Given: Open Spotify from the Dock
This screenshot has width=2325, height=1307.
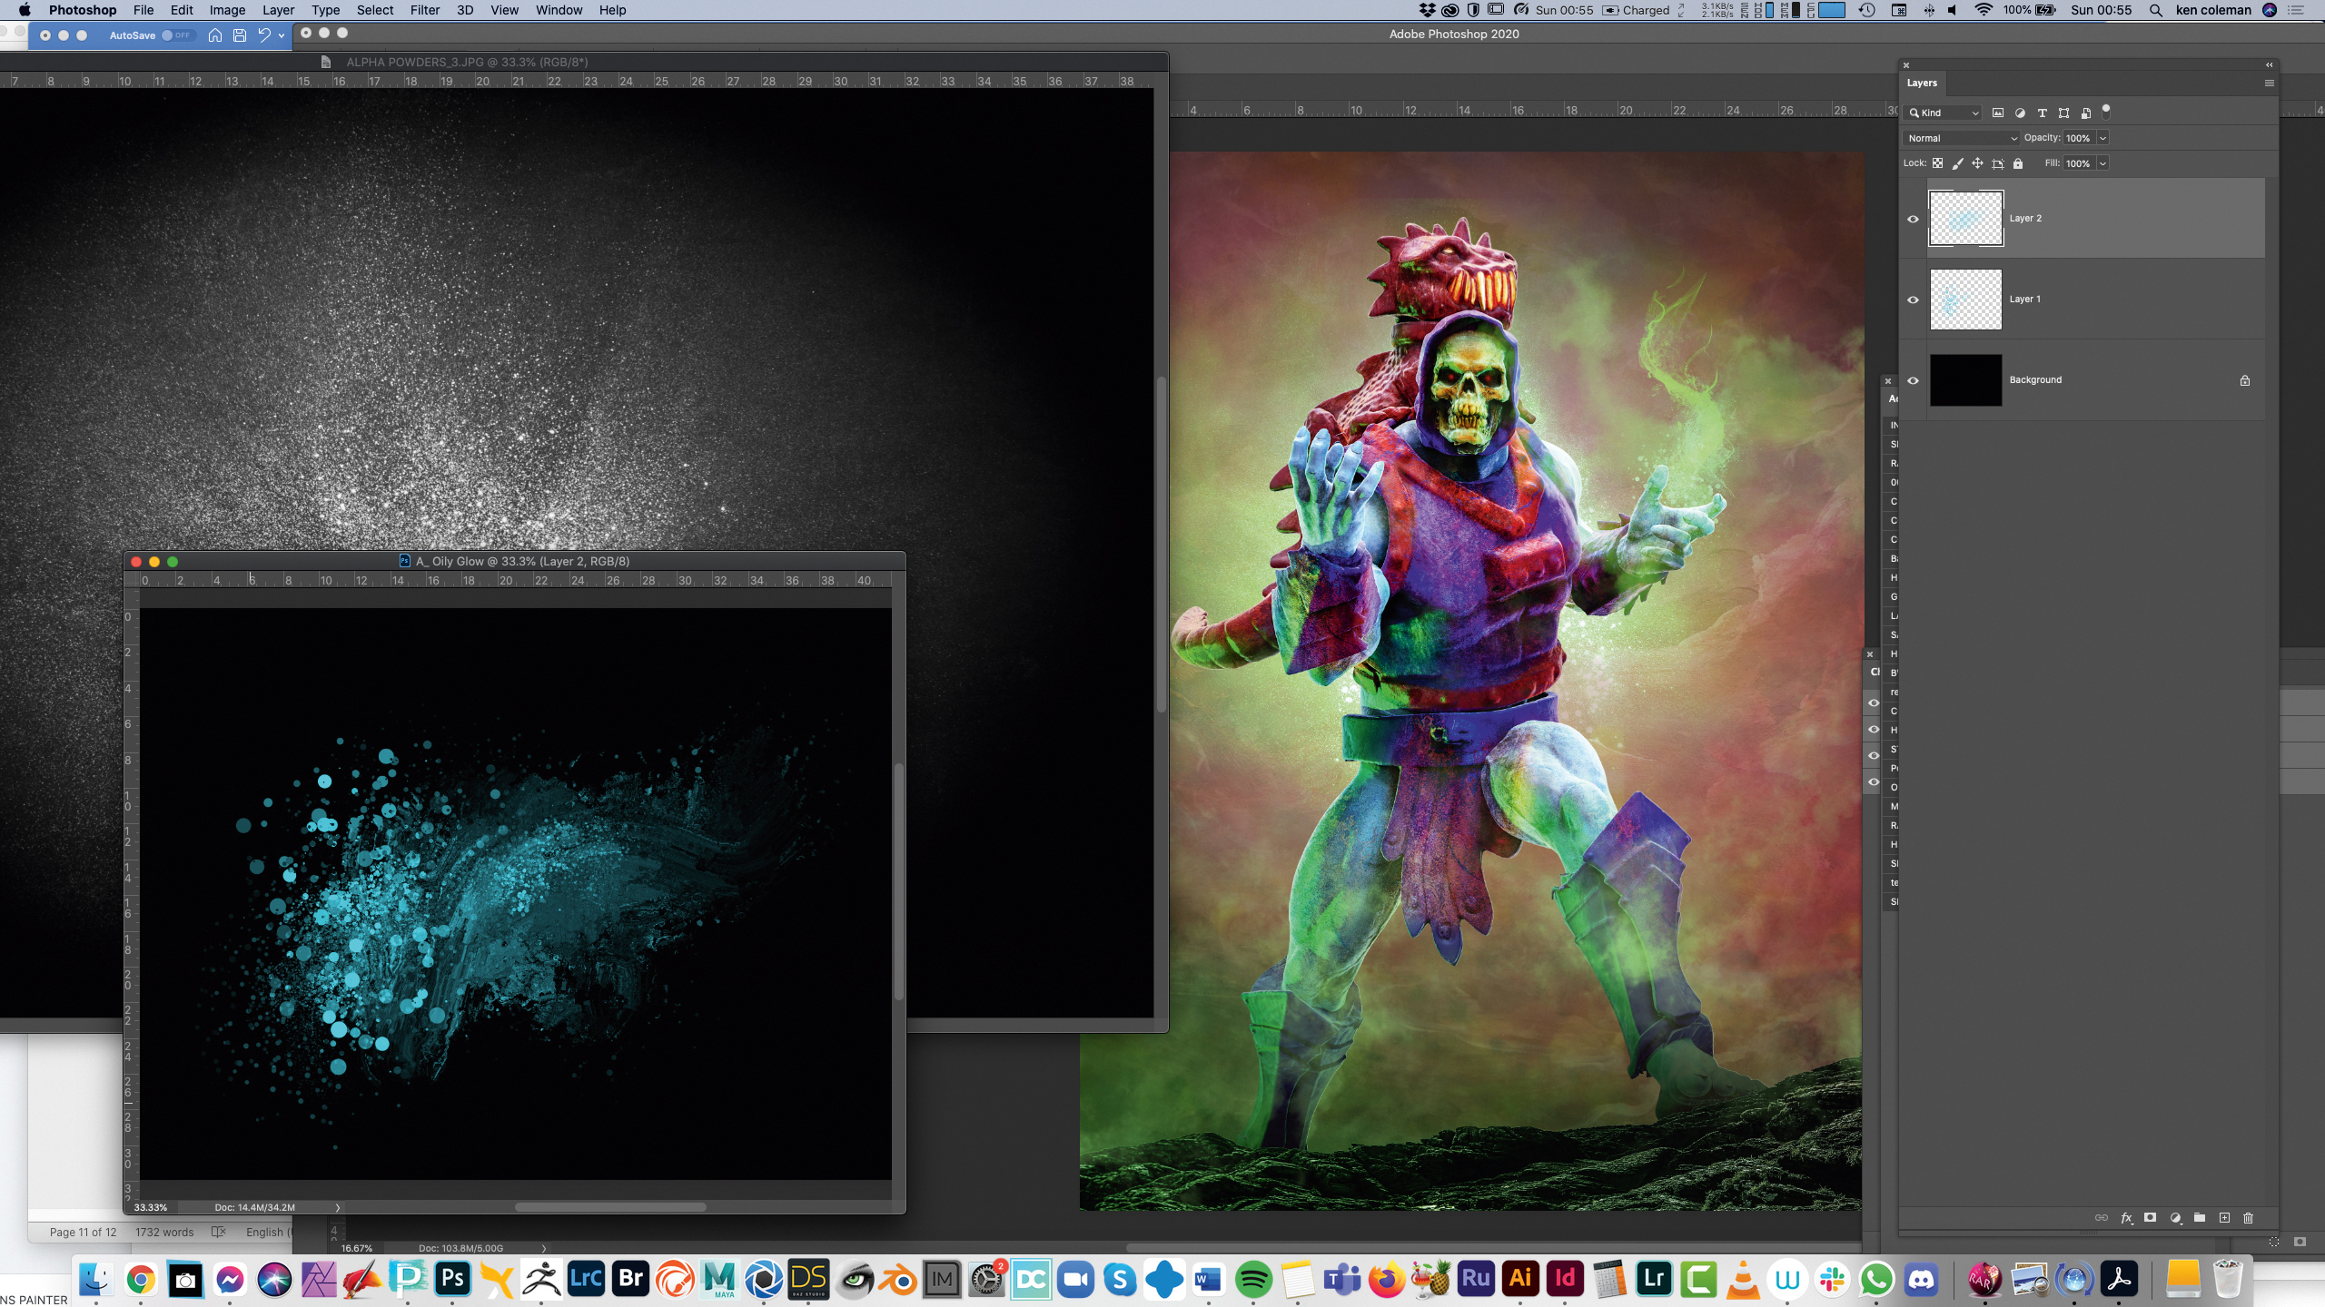Looking at the screenshot, I should tap(1253, 1280).
